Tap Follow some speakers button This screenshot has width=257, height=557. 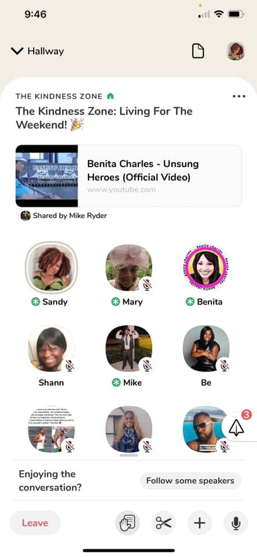pos(190,481)
